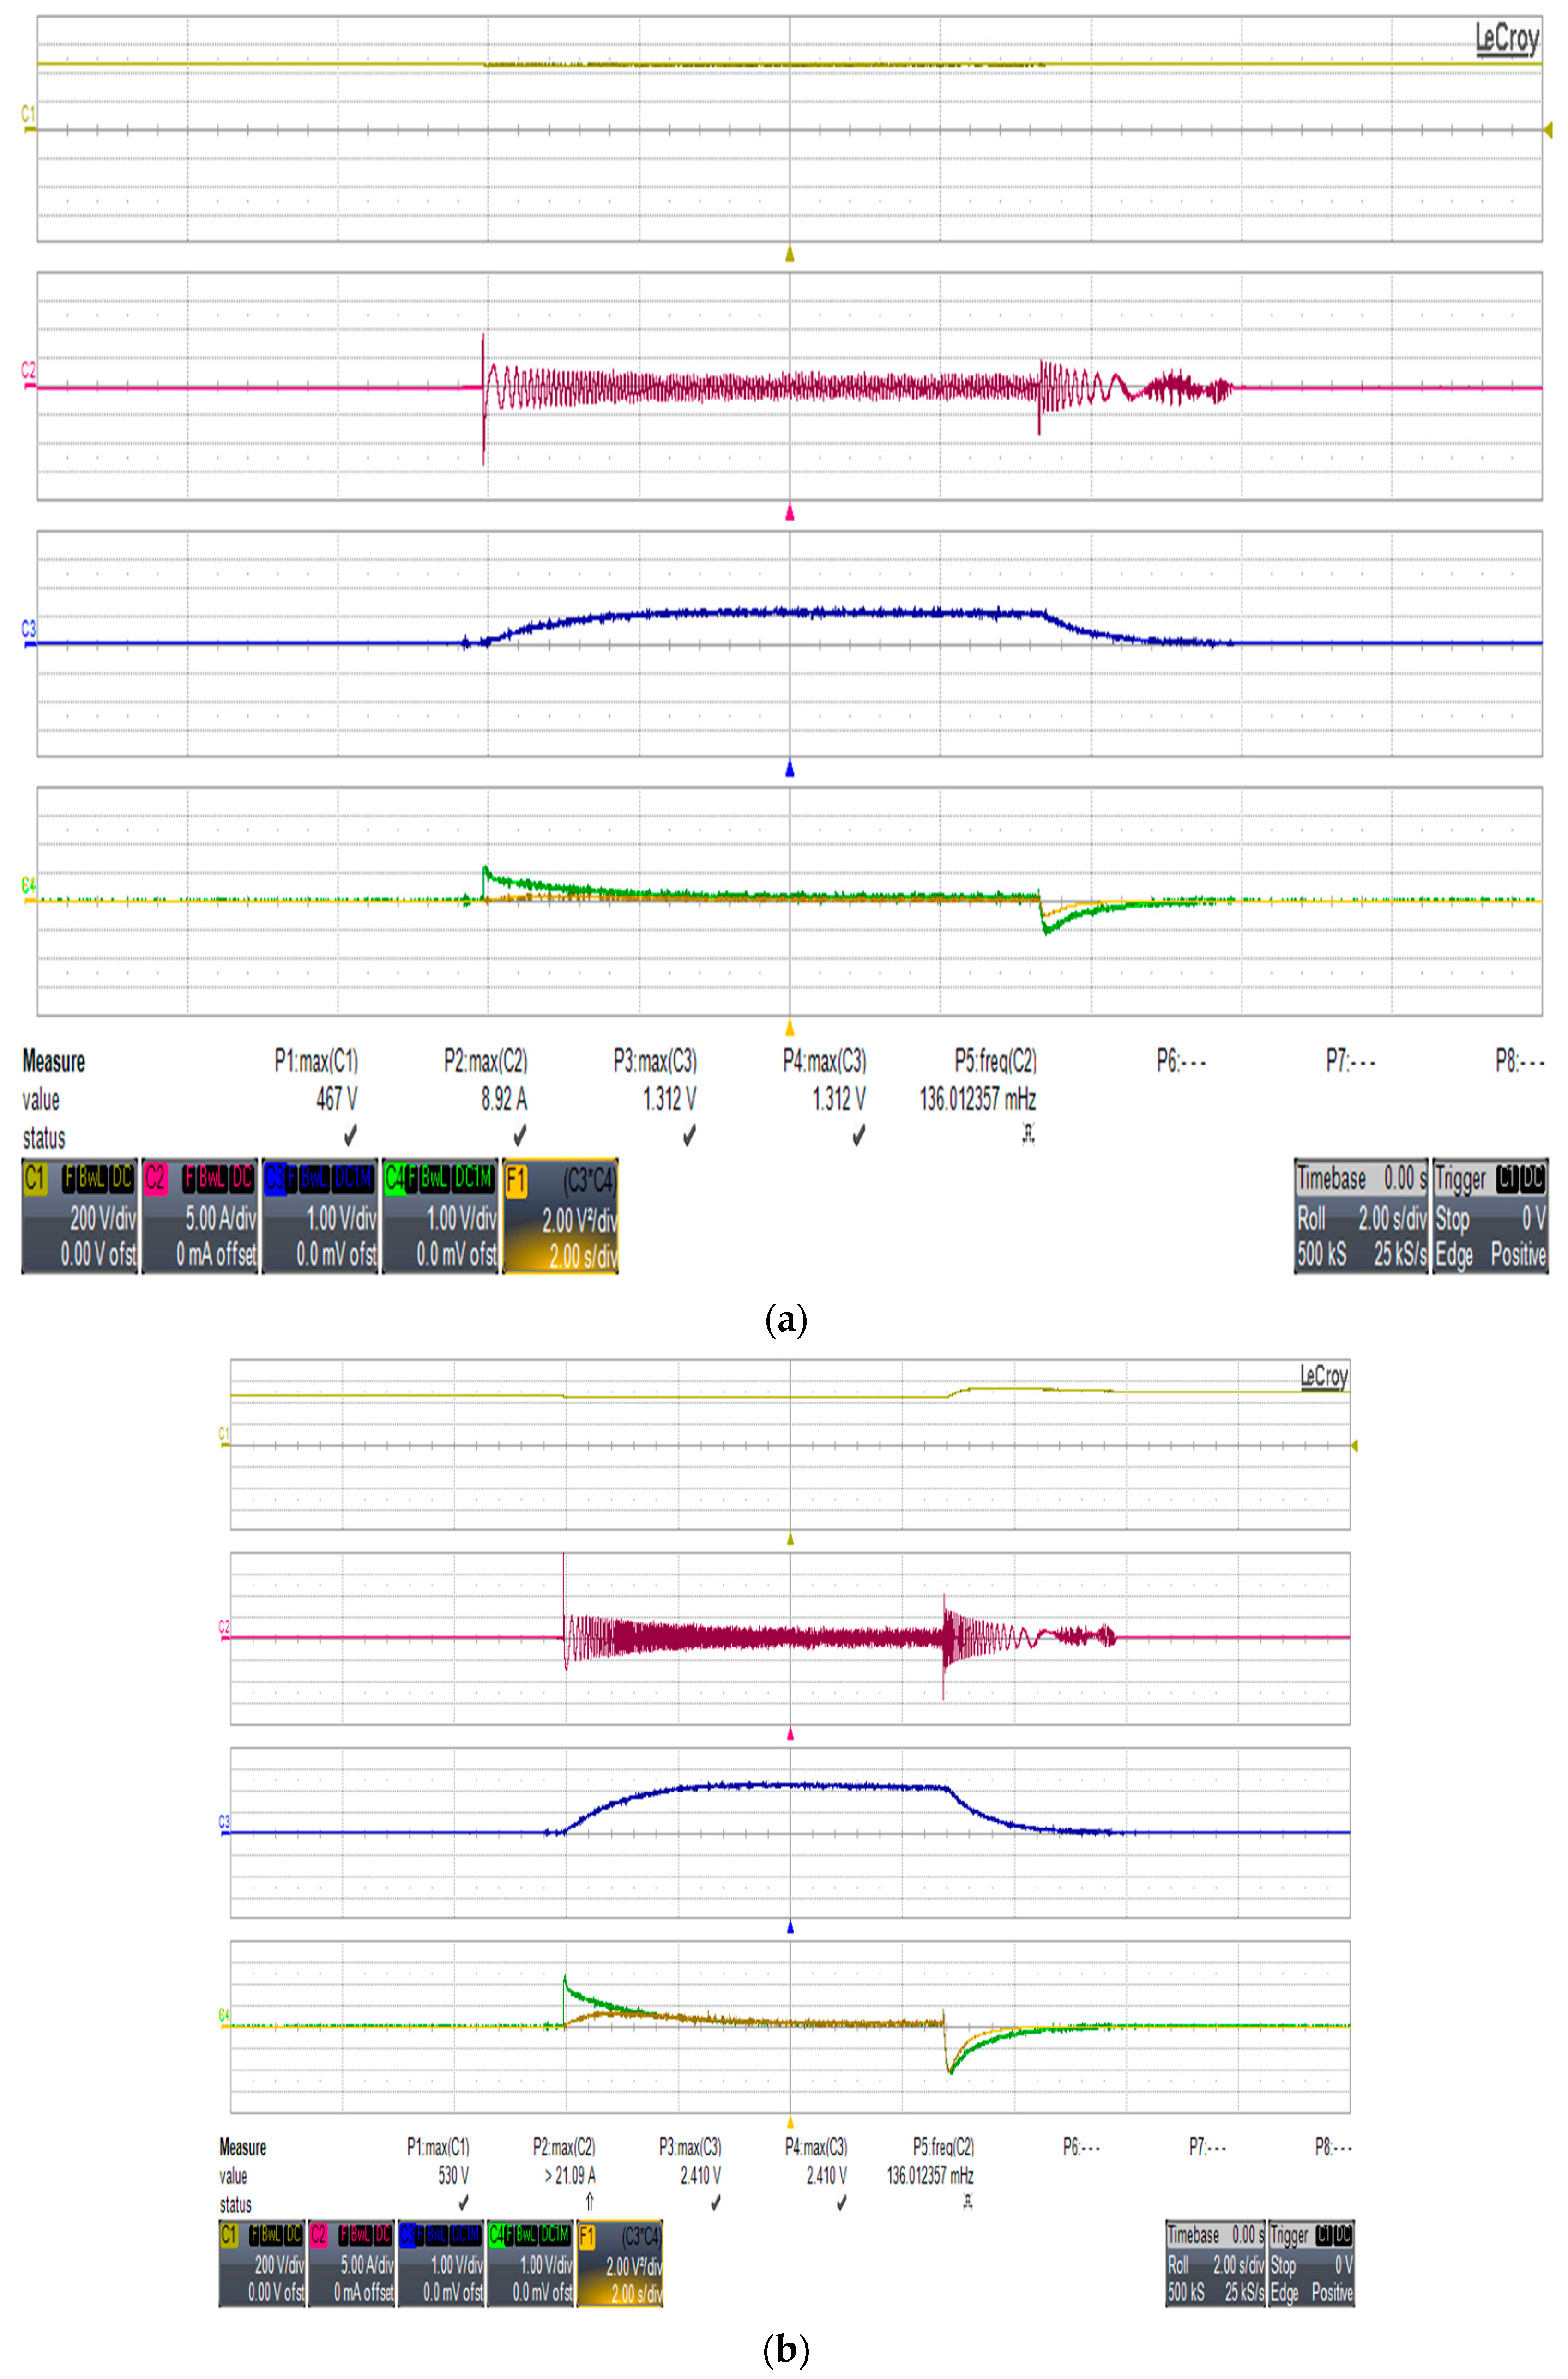
Task: Open Timebase settings box in figure (a)
Action: pyautogui.click(x=1361, y=1216)
